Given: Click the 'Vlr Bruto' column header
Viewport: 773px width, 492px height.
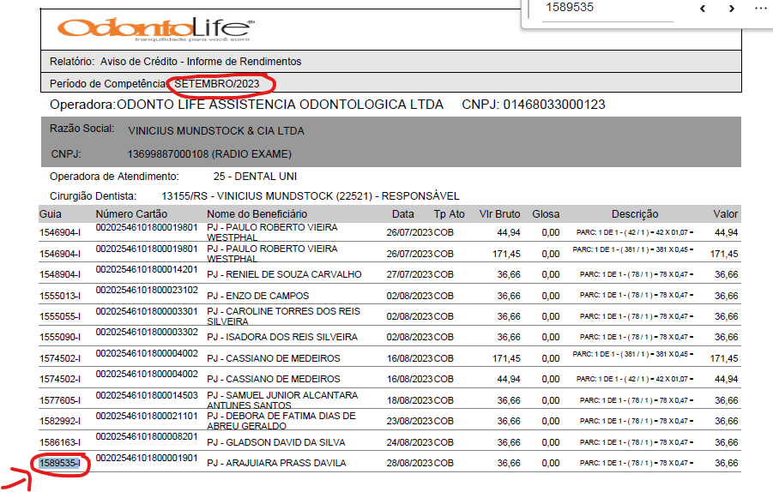Looking at the screenshot, I should [500, 214].
